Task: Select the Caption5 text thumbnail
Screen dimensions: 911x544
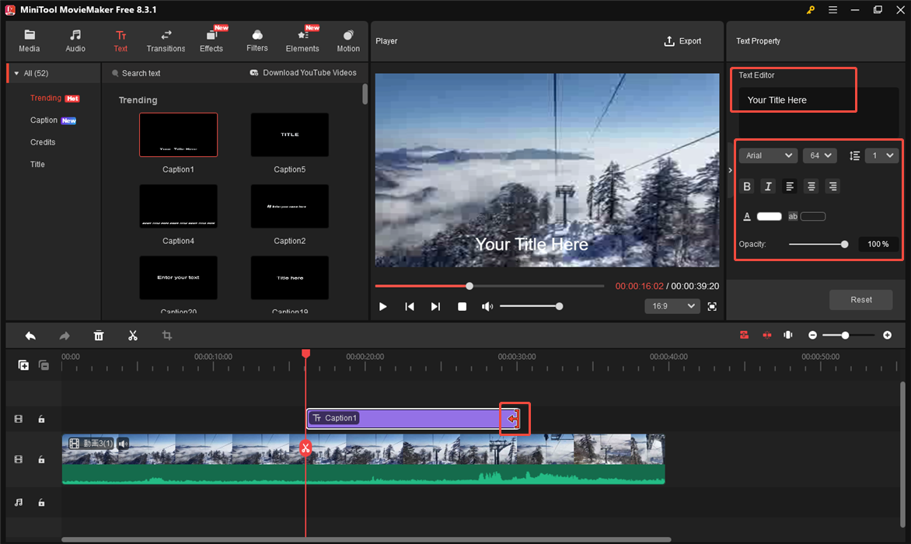Action: [x=289, y=135]
